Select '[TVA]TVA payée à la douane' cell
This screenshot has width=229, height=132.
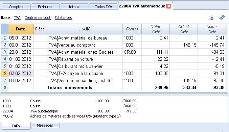(84, 73)
